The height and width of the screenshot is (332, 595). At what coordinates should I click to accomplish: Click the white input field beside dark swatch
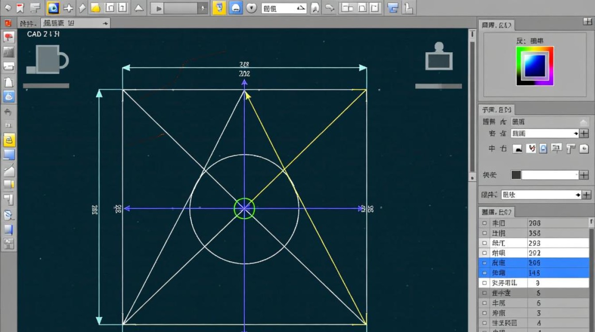pyautogui.click(x=550, y=175)
